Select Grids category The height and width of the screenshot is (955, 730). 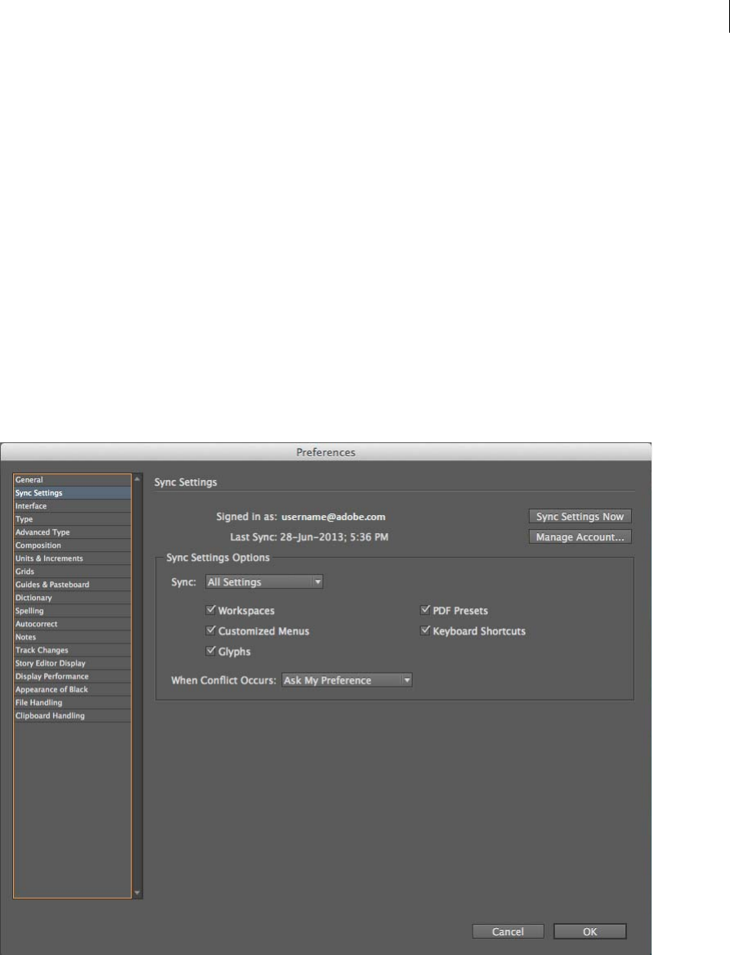tap(72, 572)
